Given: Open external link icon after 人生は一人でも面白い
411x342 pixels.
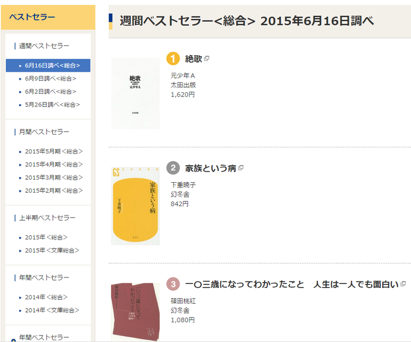Looking at the screenshot, I should point(403,284).
